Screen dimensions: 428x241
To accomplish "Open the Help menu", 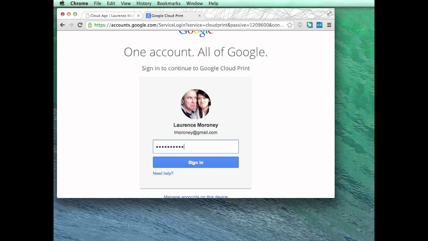I will [213, 3].
